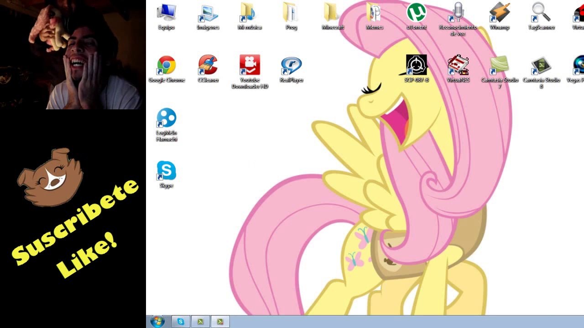Open Camtasia Studio 8 shortcut
Screen dimensions: 584x328
click(x=541, y=72)
